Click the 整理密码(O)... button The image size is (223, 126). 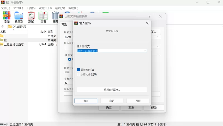click(112, 90)
